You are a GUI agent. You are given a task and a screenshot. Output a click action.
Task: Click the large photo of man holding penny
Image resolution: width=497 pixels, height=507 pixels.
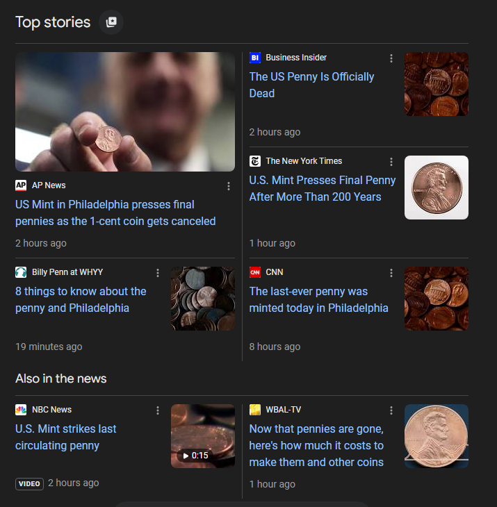(125, 112)
